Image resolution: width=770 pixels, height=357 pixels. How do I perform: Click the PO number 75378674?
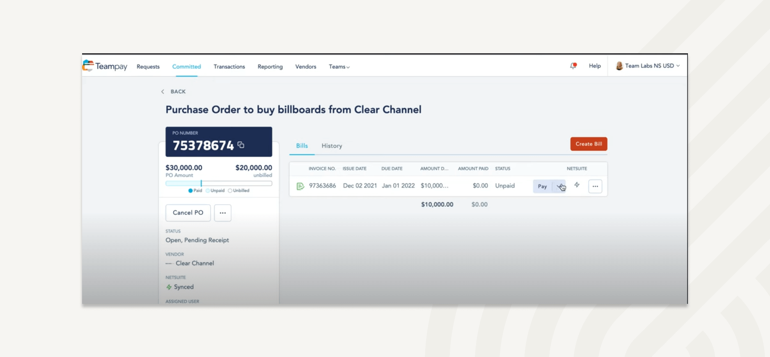coord(203,145)
